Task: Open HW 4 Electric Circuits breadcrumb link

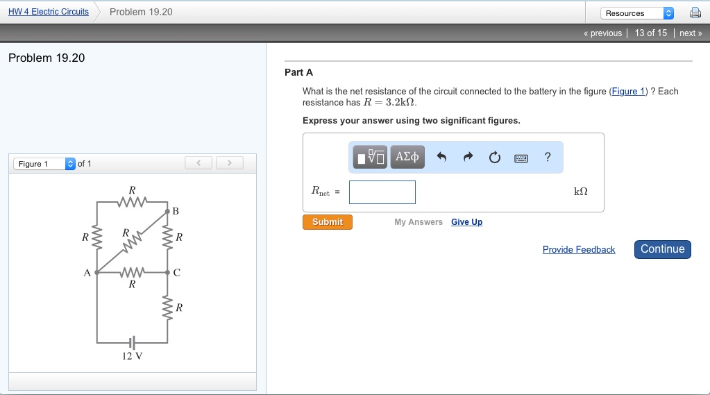Action: pyautogui.click(x=49, y=12)
